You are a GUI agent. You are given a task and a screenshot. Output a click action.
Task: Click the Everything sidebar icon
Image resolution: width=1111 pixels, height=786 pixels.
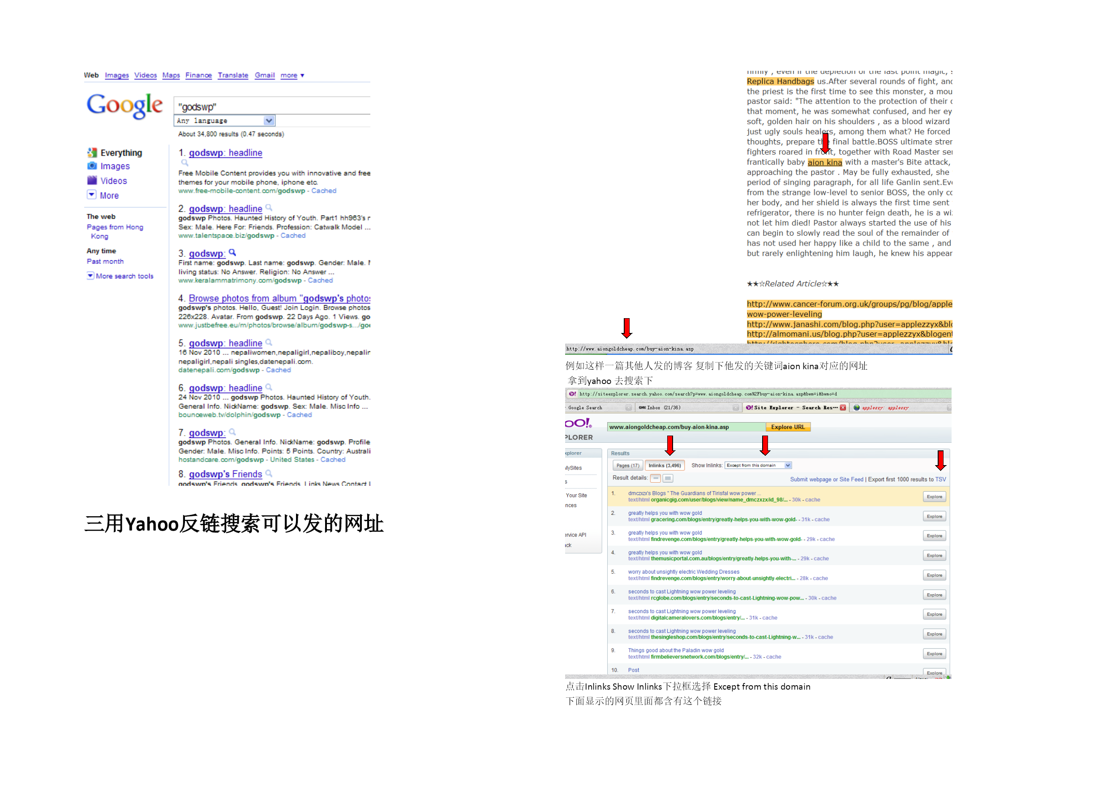[x=92, y=153]
